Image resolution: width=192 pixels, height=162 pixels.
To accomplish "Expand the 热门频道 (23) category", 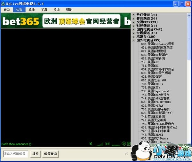I will click(133, 15).
